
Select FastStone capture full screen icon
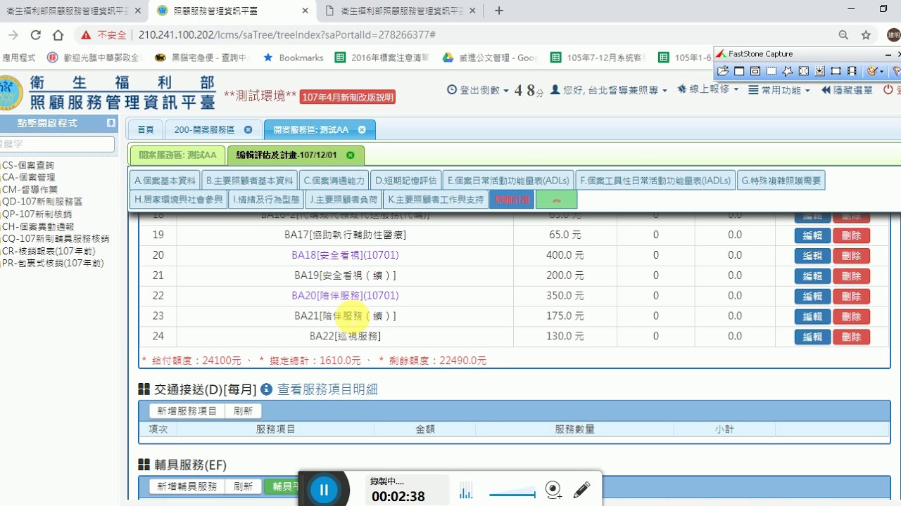[x=804, y=71]
